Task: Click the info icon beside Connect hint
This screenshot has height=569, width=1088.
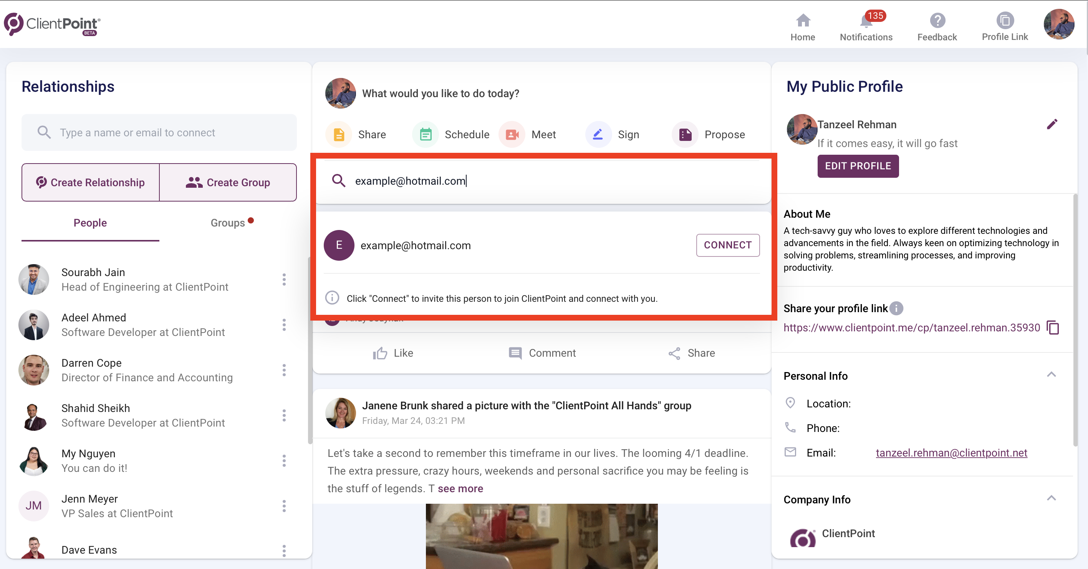Action: click(x=332, y=298)
